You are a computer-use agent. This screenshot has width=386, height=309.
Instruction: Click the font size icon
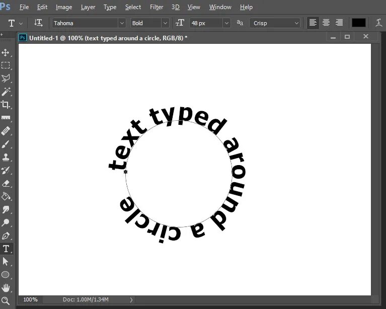tap(180, 23)
